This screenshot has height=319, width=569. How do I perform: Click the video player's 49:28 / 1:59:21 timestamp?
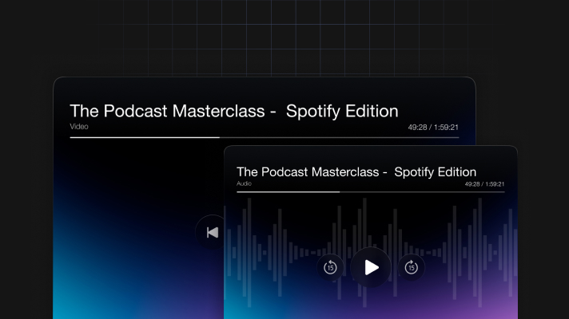[x=438, y=127]
